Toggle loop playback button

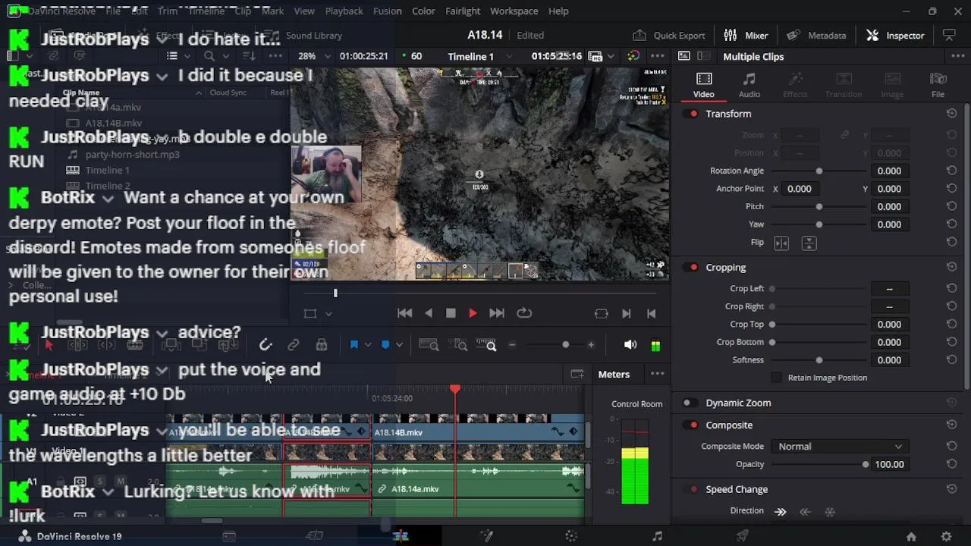coord(524,313)
